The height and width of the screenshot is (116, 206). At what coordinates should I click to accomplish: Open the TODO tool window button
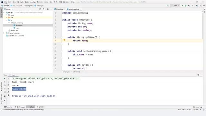[x=41, y=107]
